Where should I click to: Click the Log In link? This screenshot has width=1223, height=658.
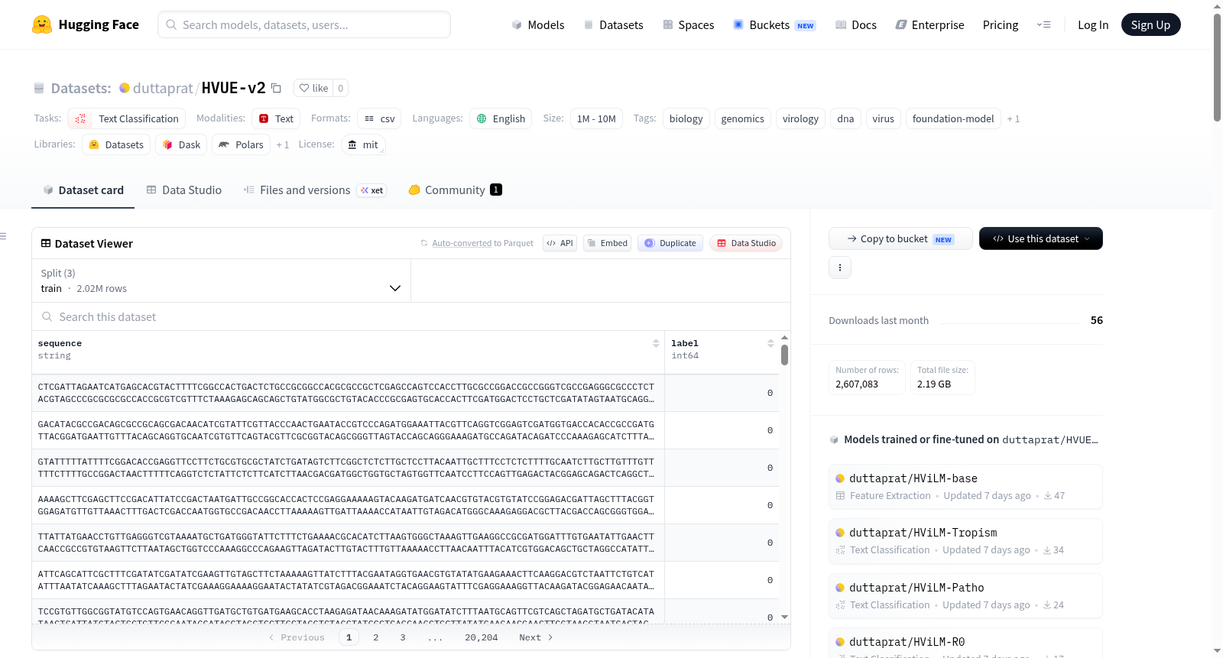[1093, 24]
